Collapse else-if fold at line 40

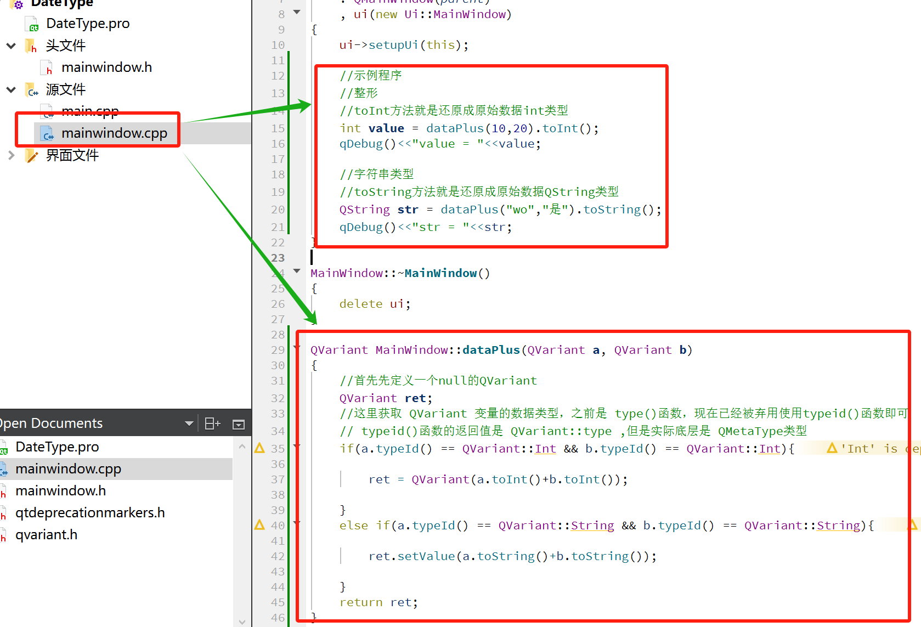pyautogui.click(x=297, y=523)
